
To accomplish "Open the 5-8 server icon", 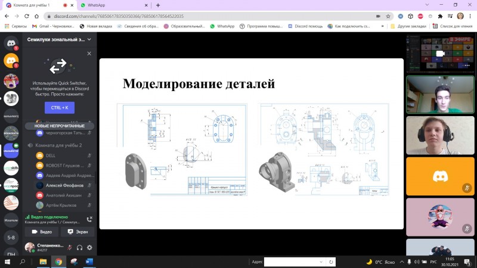I will pos(10,237).
